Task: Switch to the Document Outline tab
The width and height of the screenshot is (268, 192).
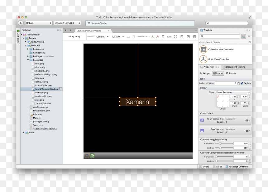Action: coord(234,67)
